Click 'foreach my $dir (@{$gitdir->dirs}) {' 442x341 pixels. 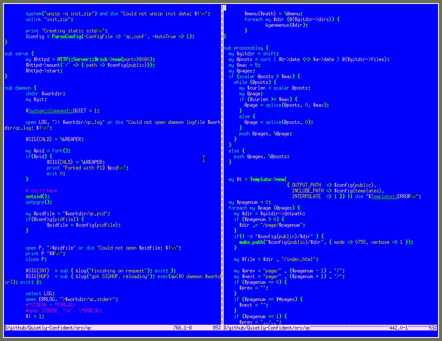[292, 19]
